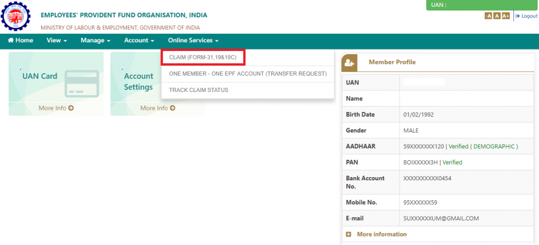Click the plus icon beside More information
Image resolution: width=539 pixels, height=245 pixels.
click(x=348, y=234)
